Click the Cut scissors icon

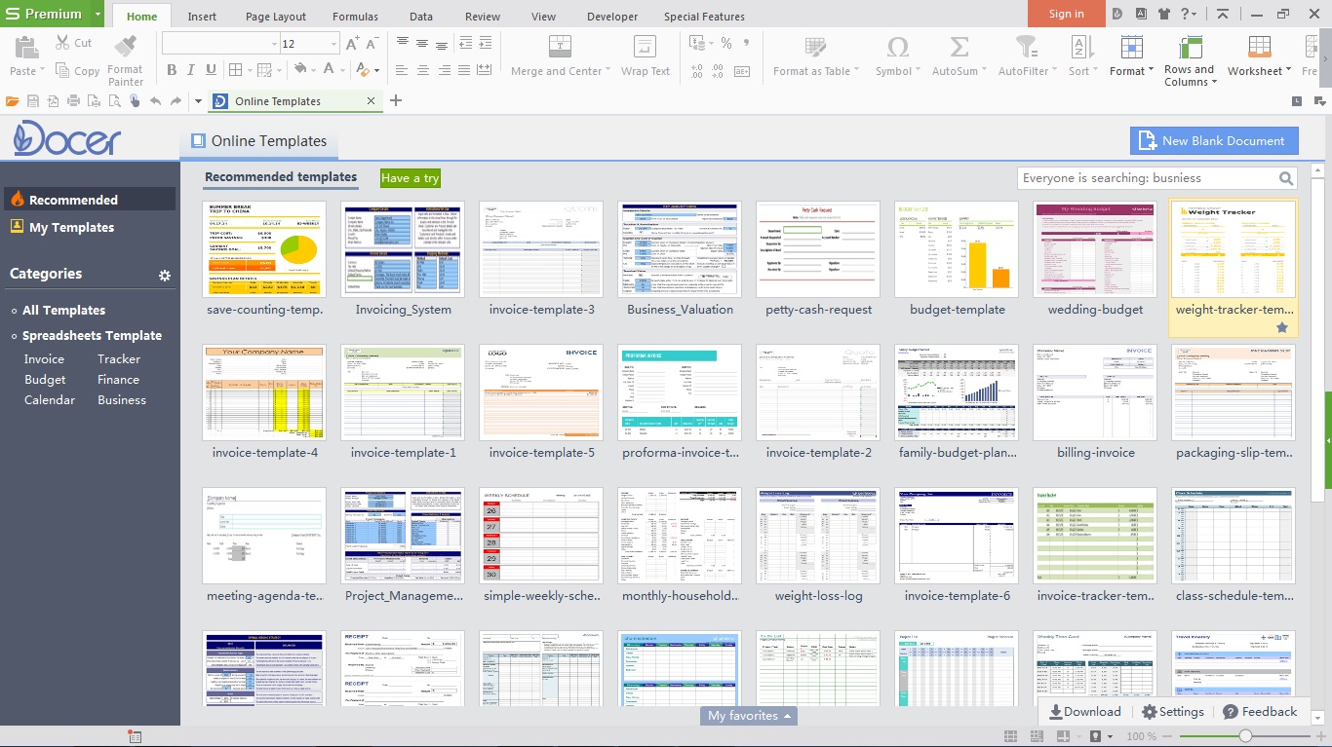(x=62, y=43)
